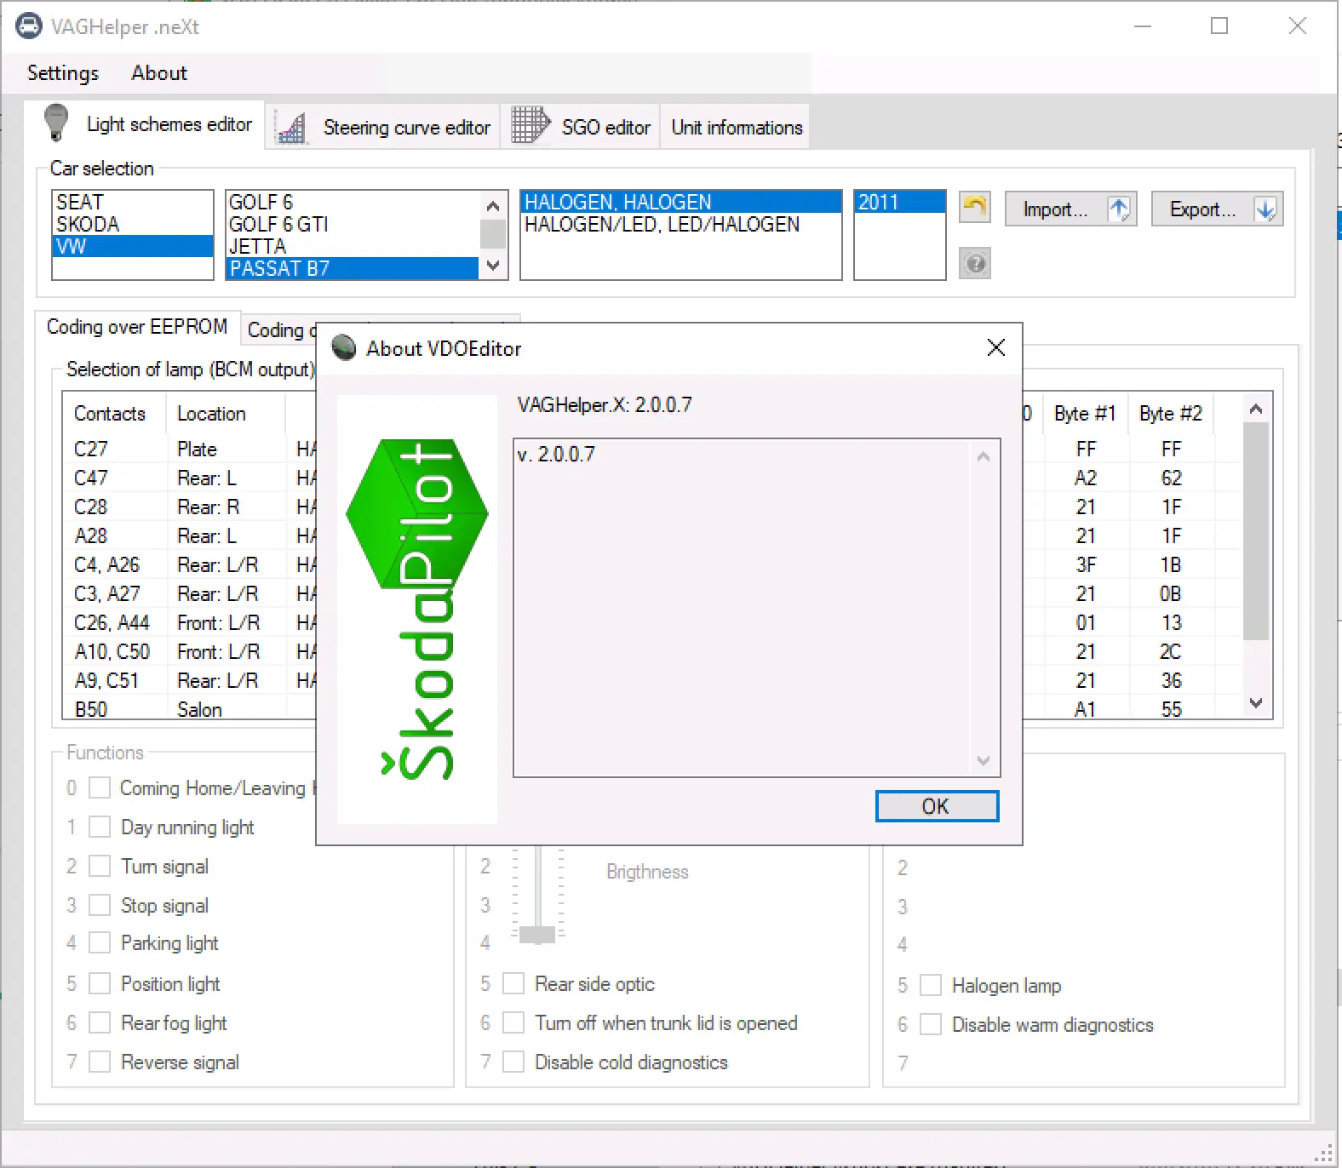Click the About VDOEditor dialog icon
The width and height of the screenshot is (1342, 1168).
pyautogui.click(x=344, y=347)
